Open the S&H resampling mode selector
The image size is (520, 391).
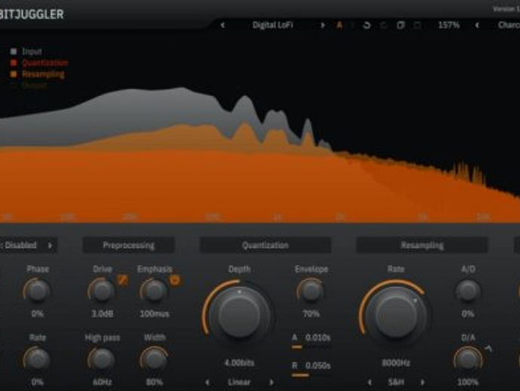point(396,383)
